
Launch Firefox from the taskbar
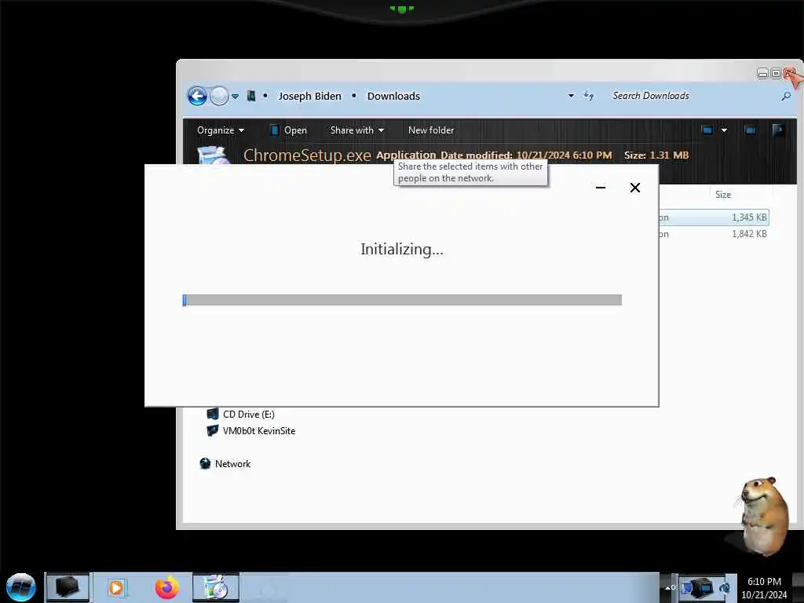[x=166, y=587]
